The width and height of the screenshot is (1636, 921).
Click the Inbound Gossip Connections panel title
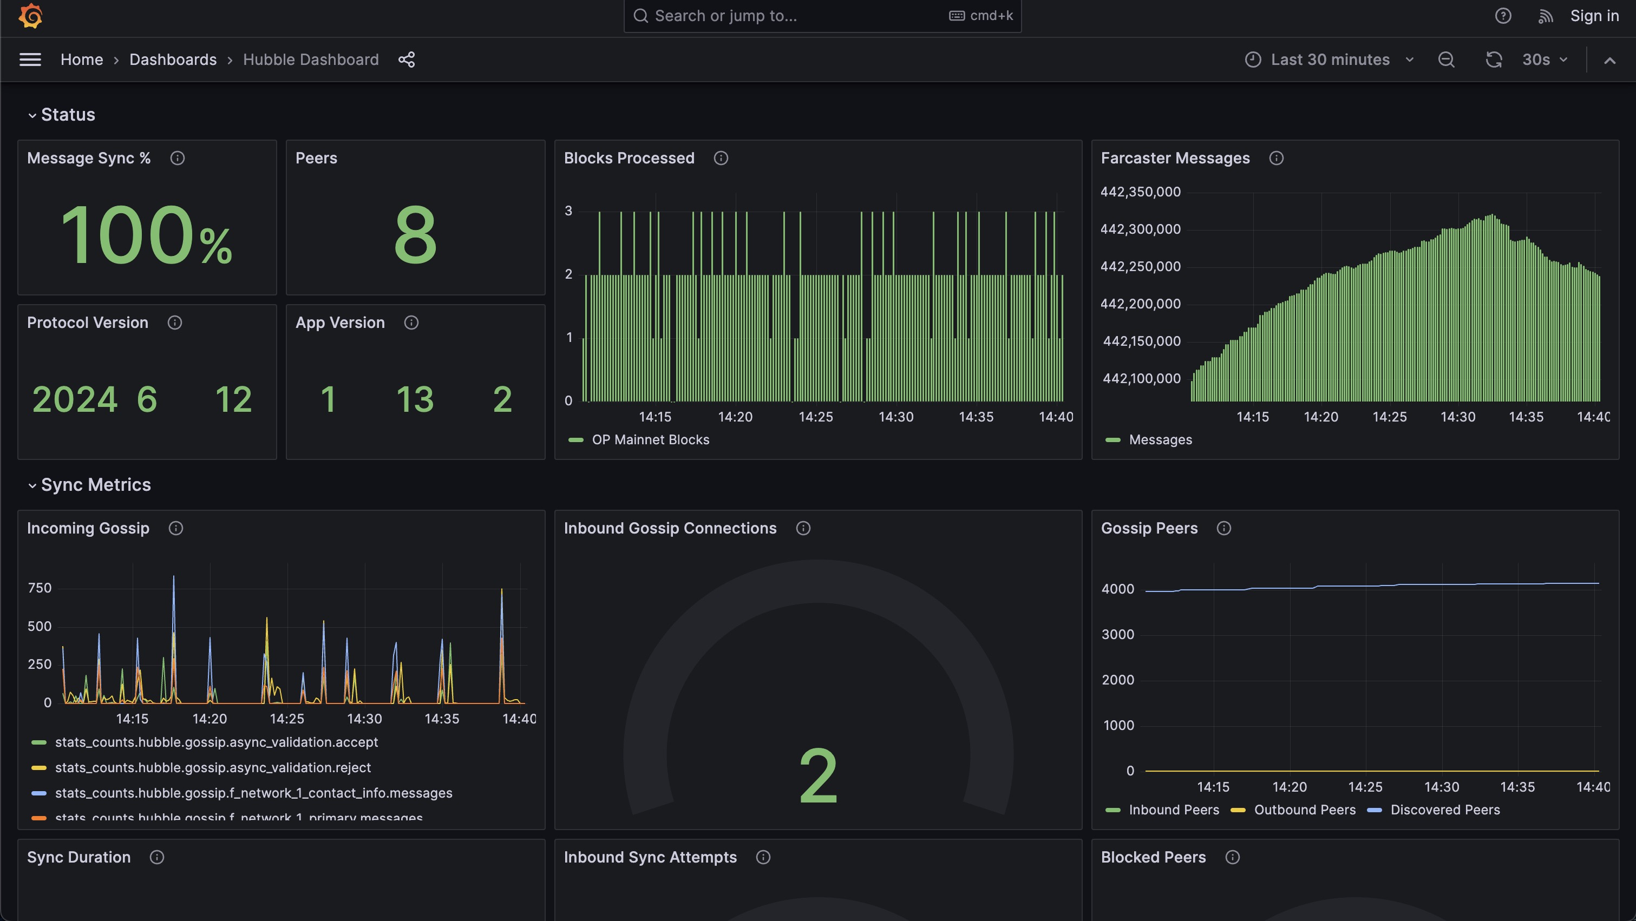670,528
